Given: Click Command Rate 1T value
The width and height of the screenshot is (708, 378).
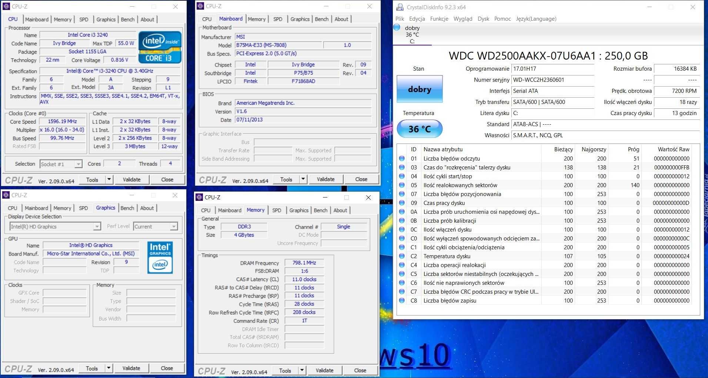Looking at the screenshot, I should tap(304, 321).
